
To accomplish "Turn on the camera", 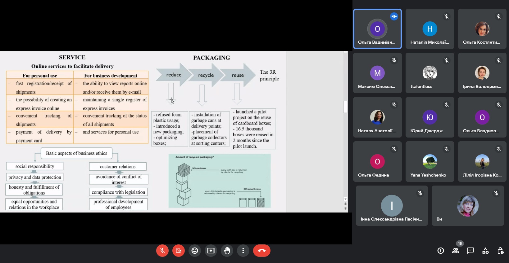I will [179, 251].
